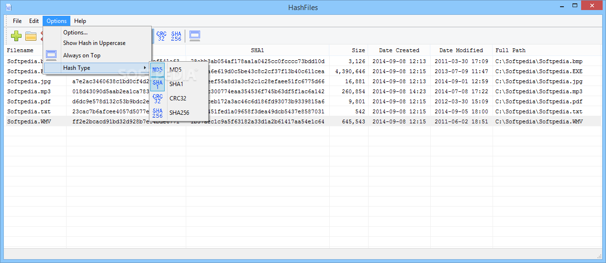Image resolution: width=606 pixels, height=263 pixels.
Task: Click path C:\Softpedia\Softpedia.txt
Action: click(539, 111)
